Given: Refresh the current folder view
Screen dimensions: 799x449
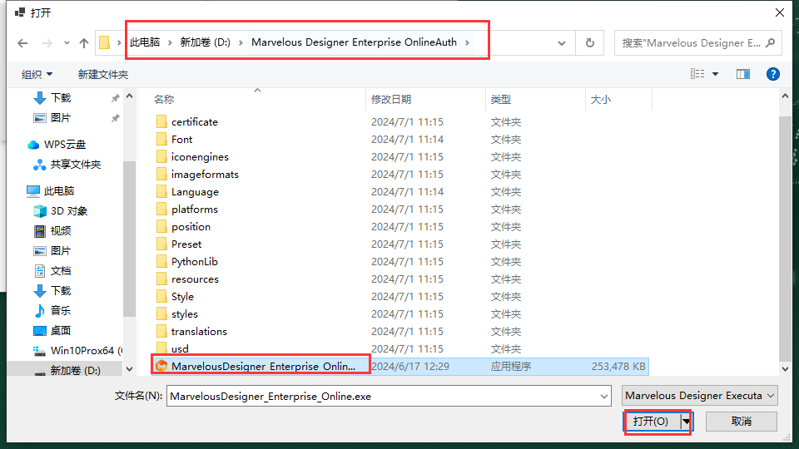Looking at the screenshot, I should pyautogui.click(x=589, y=42).
